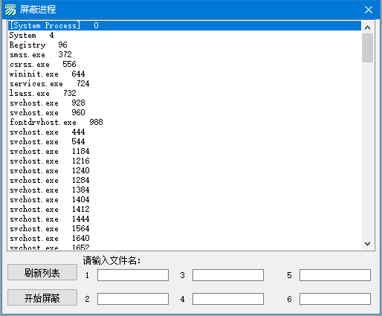Focus file name input field 4
The image size is (382, 316).
pyautogui.click(x=228, y=299)
